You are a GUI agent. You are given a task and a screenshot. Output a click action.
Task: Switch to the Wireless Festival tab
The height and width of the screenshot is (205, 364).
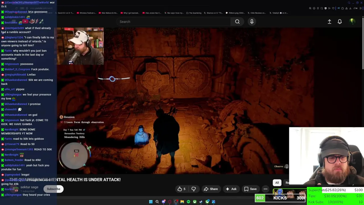tap(86, 13)
